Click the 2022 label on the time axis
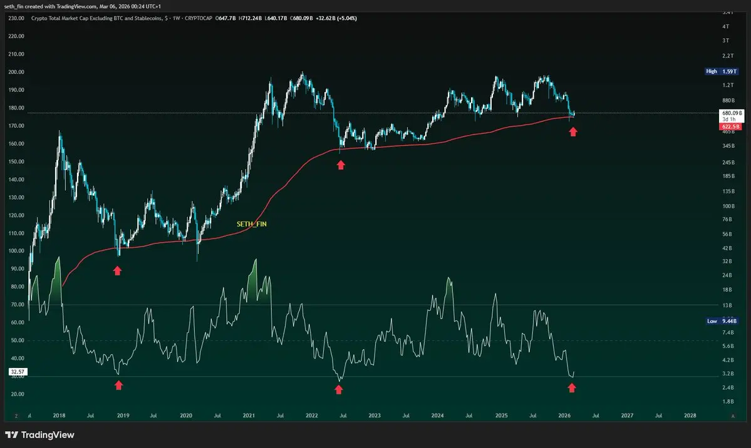 pos(312,415)
